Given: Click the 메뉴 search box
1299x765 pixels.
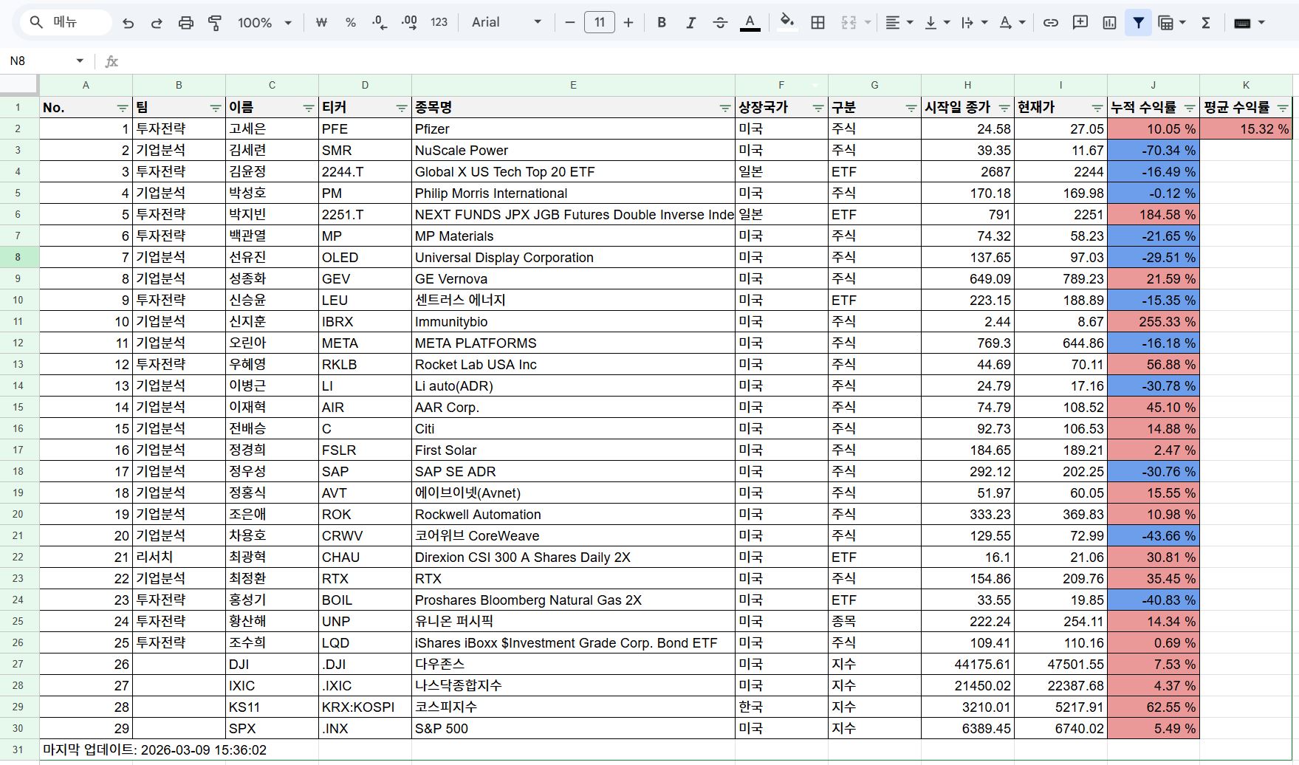Looking at the screenshot, I should [66, 23].
